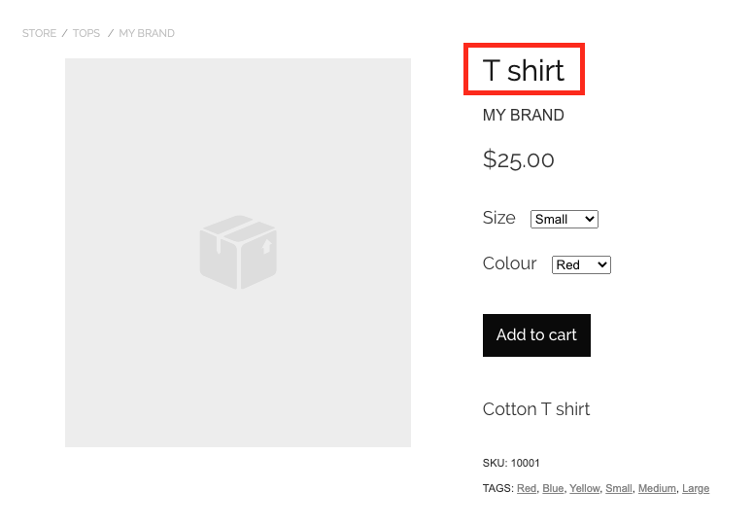Follow the Yellow tag link
The height and width of the screenshot is (525, 753).
click(585, 488)
